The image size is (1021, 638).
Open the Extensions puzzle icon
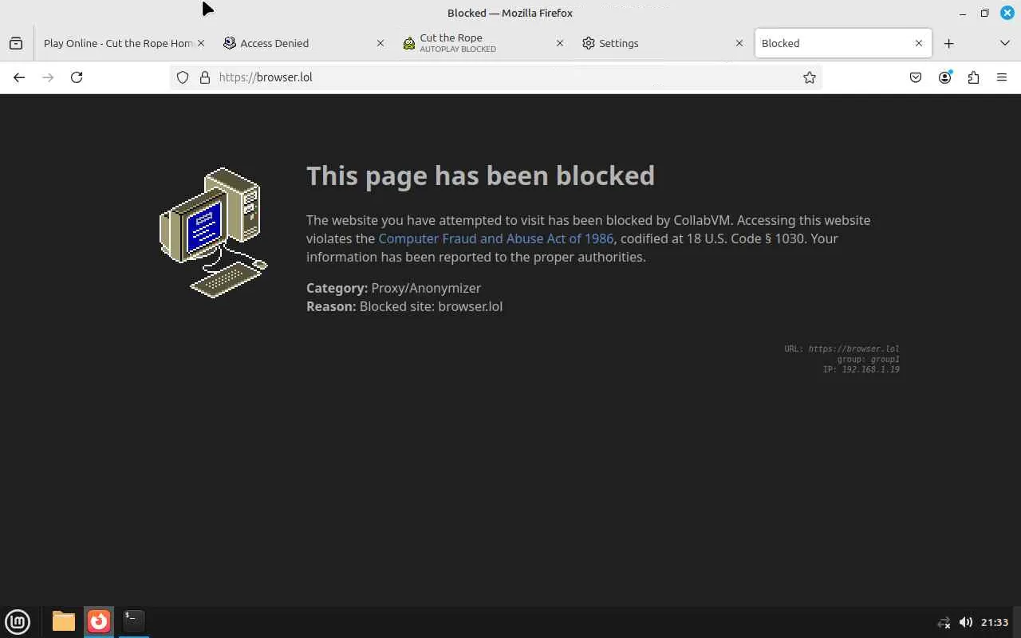click(x=973, y=77)
